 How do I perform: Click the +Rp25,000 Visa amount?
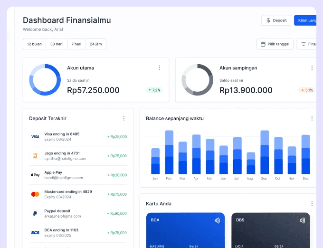point(117,137)
